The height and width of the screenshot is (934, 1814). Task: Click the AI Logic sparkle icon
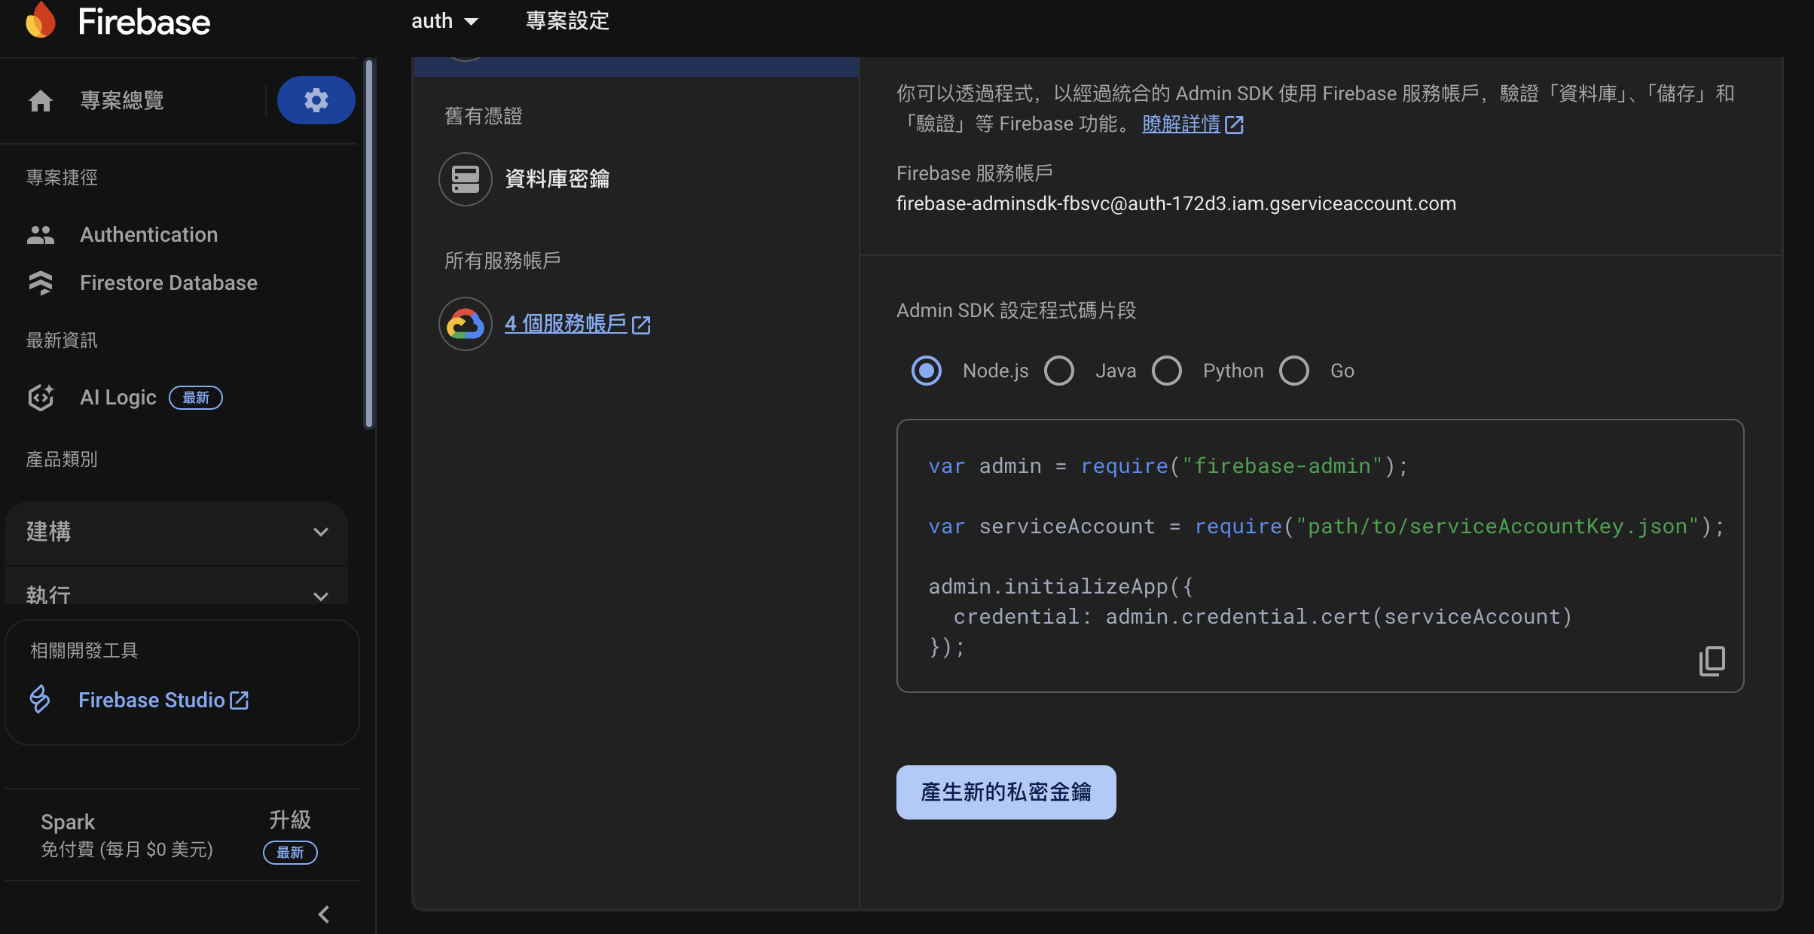[x=41, y=397]
